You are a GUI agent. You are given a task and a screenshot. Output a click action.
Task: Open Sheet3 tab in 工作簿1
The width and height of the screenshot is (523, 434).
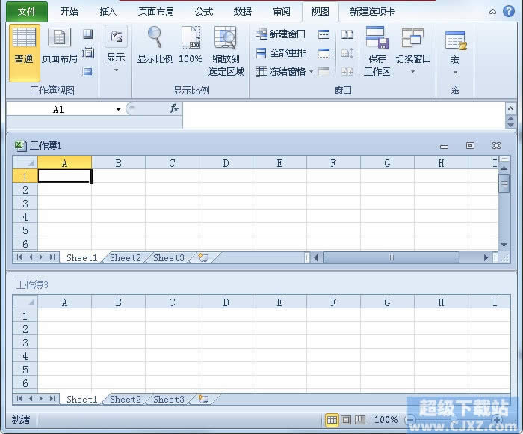pos(168,257)
